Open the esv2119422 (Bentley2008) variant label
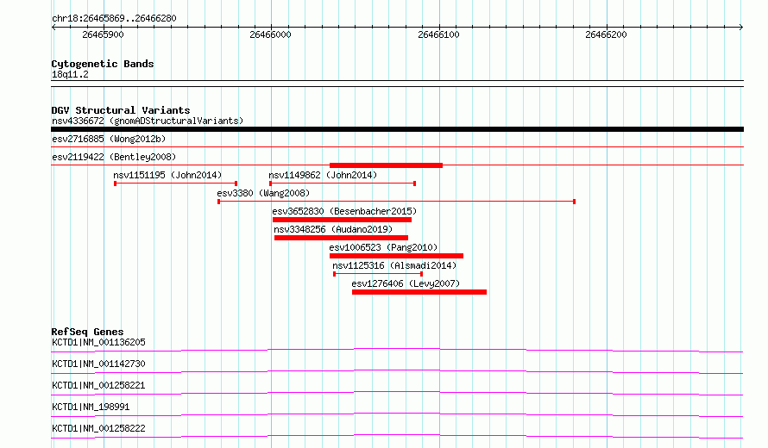768x448 pixels. click(114, 157)
